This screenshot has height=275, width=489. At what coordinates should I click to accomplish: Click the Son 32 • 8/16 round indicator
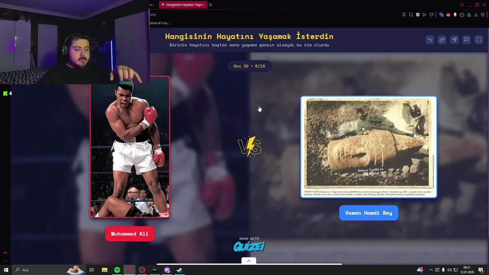tap(249, 66)
